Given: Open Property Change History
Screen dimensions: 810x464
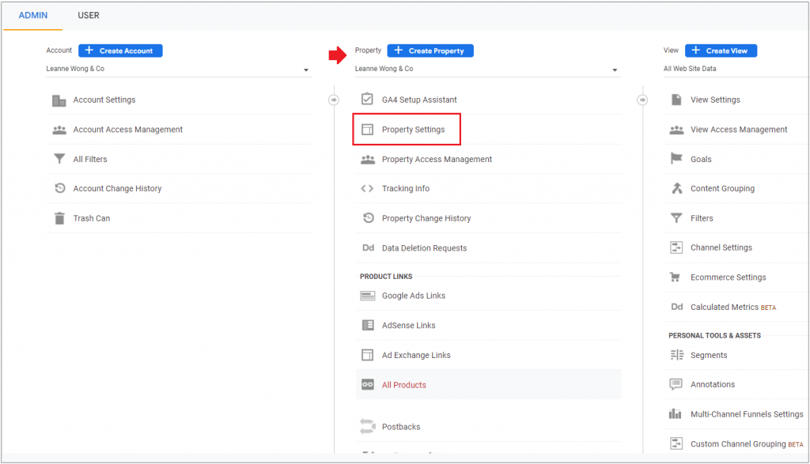Looking at the screenshot, I should (426, 218).
